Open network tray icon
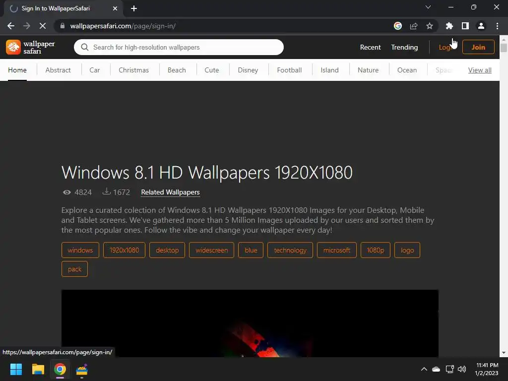This screenshot has height=381, width=508. point(449,369)
